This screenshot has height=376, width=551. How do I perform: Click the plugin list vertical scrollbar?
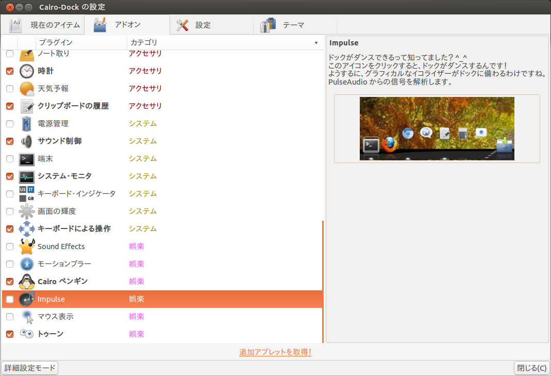click(x=323, y=282)
